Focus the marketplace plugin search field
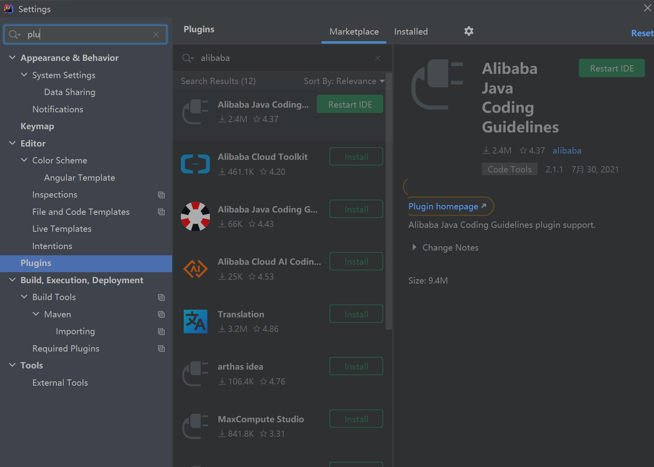The width and height of the screenshot is (654, 467). coord(282,58)
